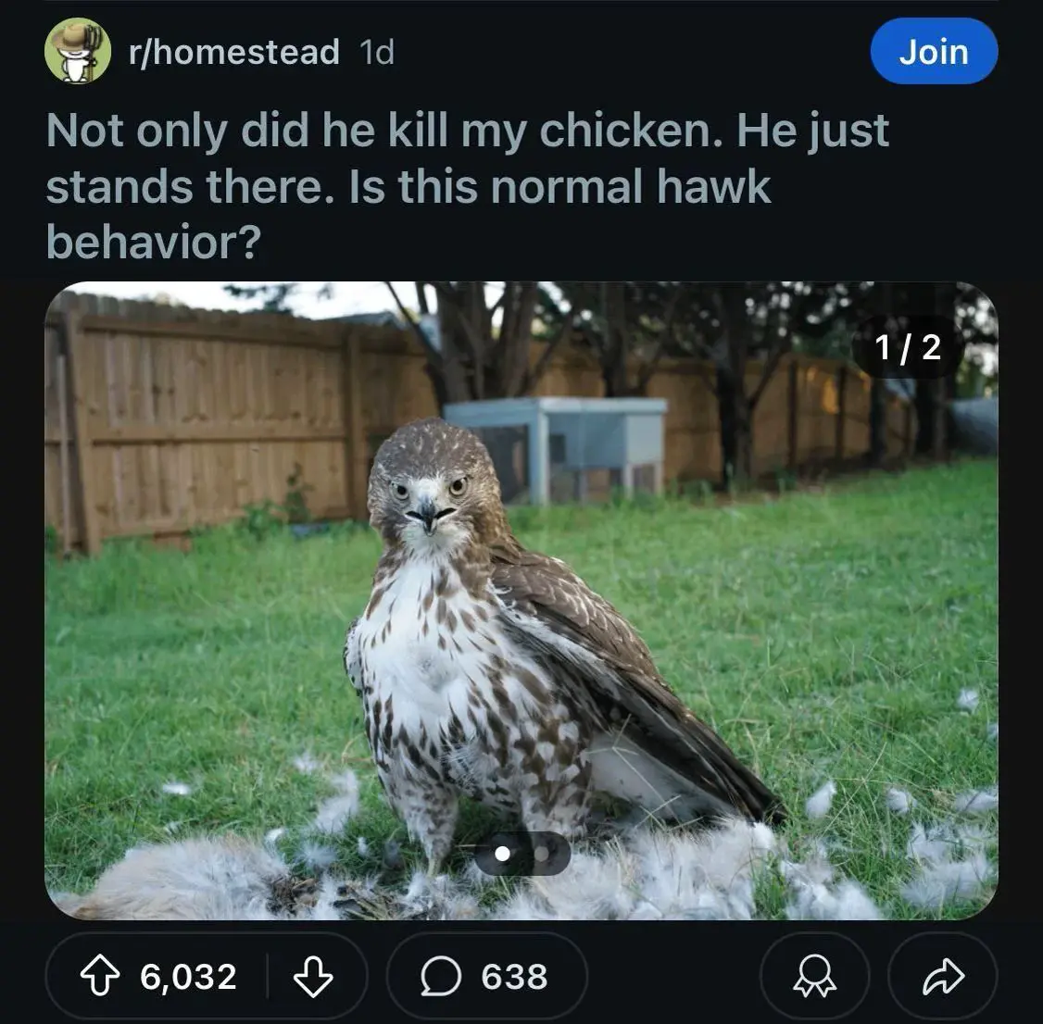The image size is (1043, 1024).
Task: Switch to the second image carousel dot
Action: coord(542,854)
